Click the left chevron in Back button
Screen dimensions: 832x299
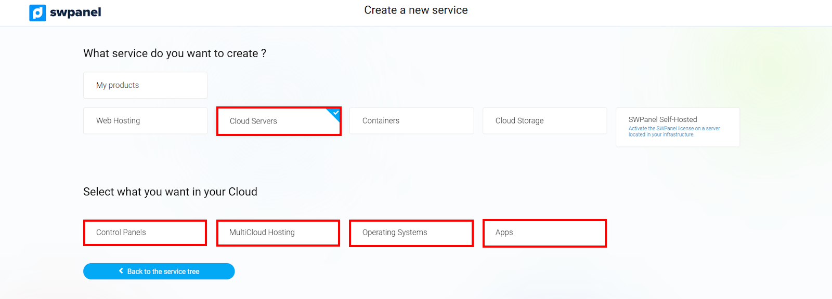pyautogui.click(x=121, y=271)
